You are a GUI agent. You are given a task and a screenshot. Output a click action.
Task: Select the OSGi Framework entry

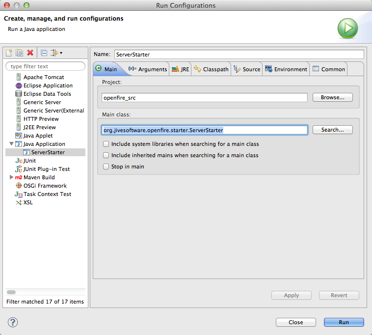click(x=45, y=186)
